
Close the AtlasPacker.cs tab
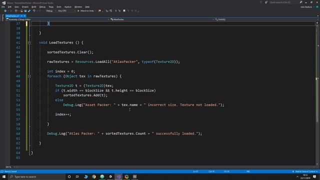point(24,16)
